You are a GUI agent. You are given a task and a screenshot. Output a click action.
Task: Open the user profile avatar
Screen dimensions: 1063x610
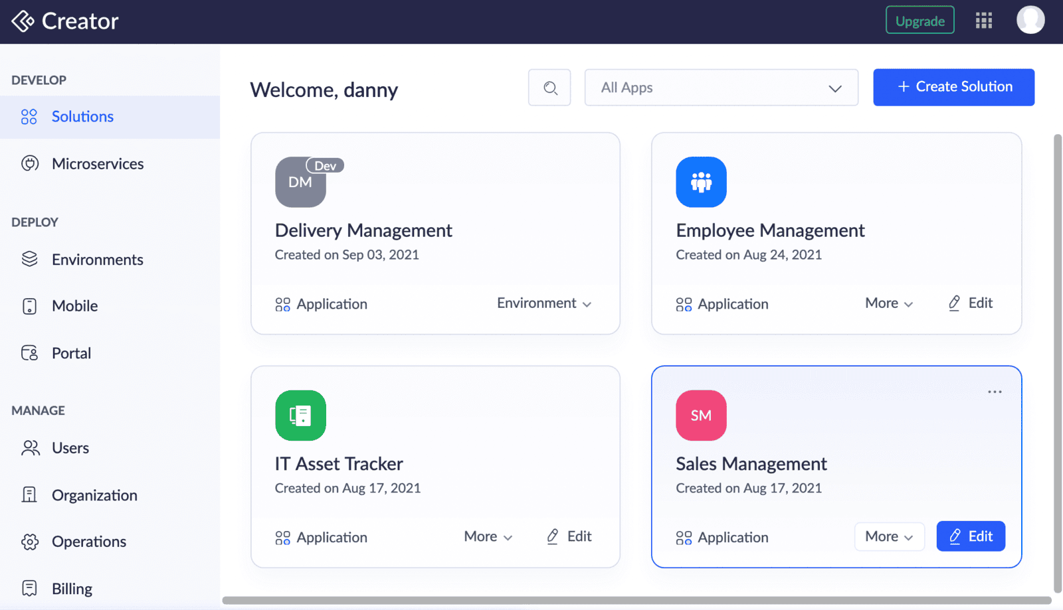1030,20
